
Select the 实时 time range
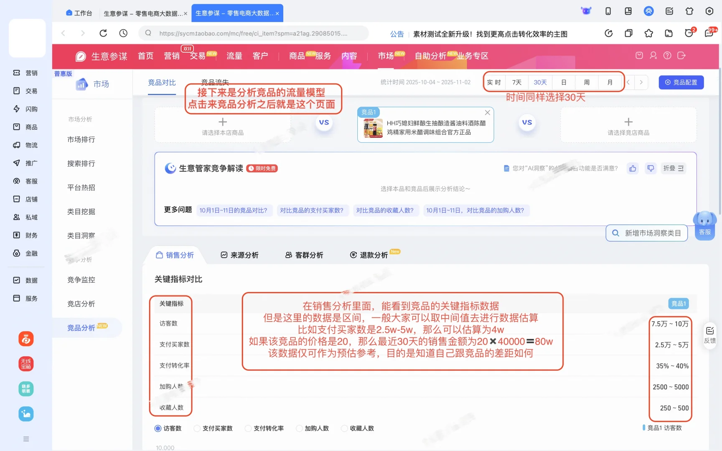[494, 82]
